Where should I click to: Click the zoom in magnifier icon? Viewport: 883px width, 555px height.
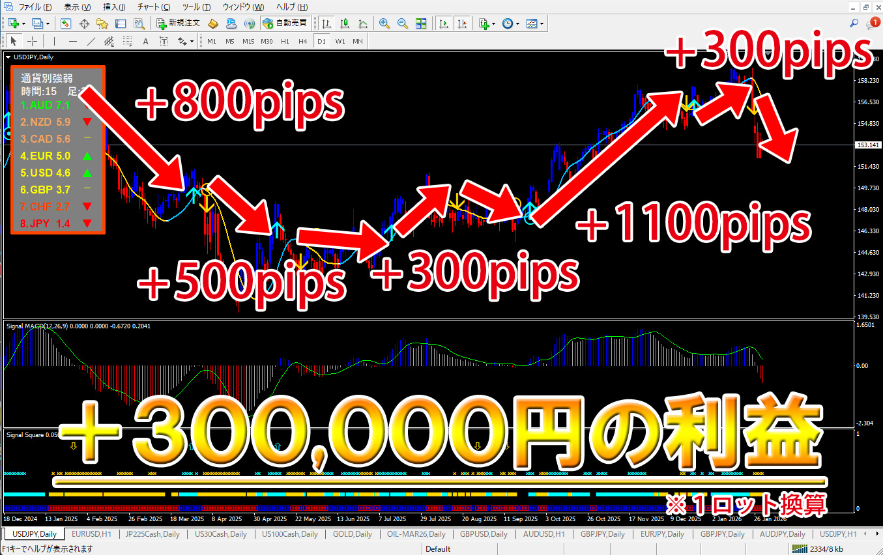click(x=384, y=23)
